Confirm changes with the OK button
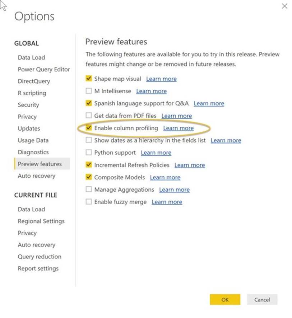 (x=225, y=300)
